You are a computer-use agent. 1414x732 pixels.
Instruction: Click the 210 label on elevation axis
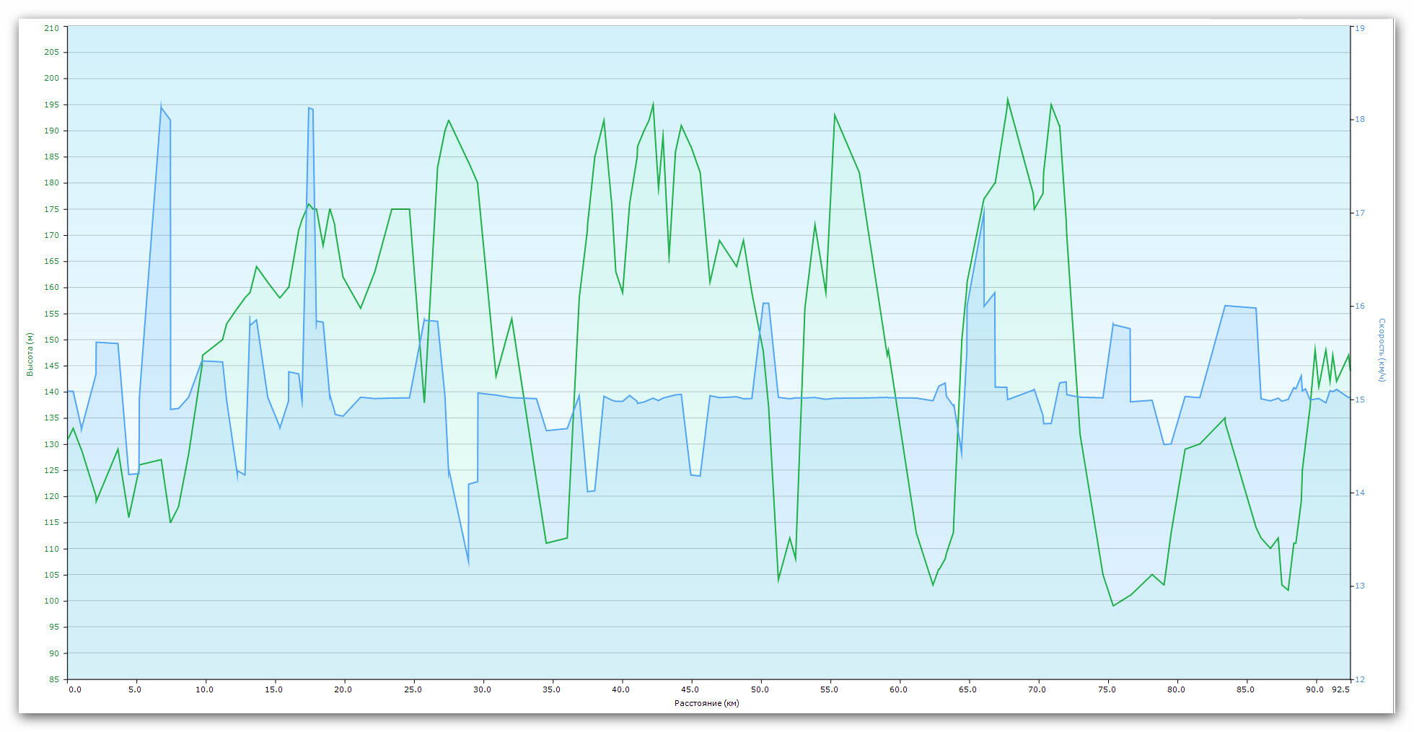click(x=52, y=28)
